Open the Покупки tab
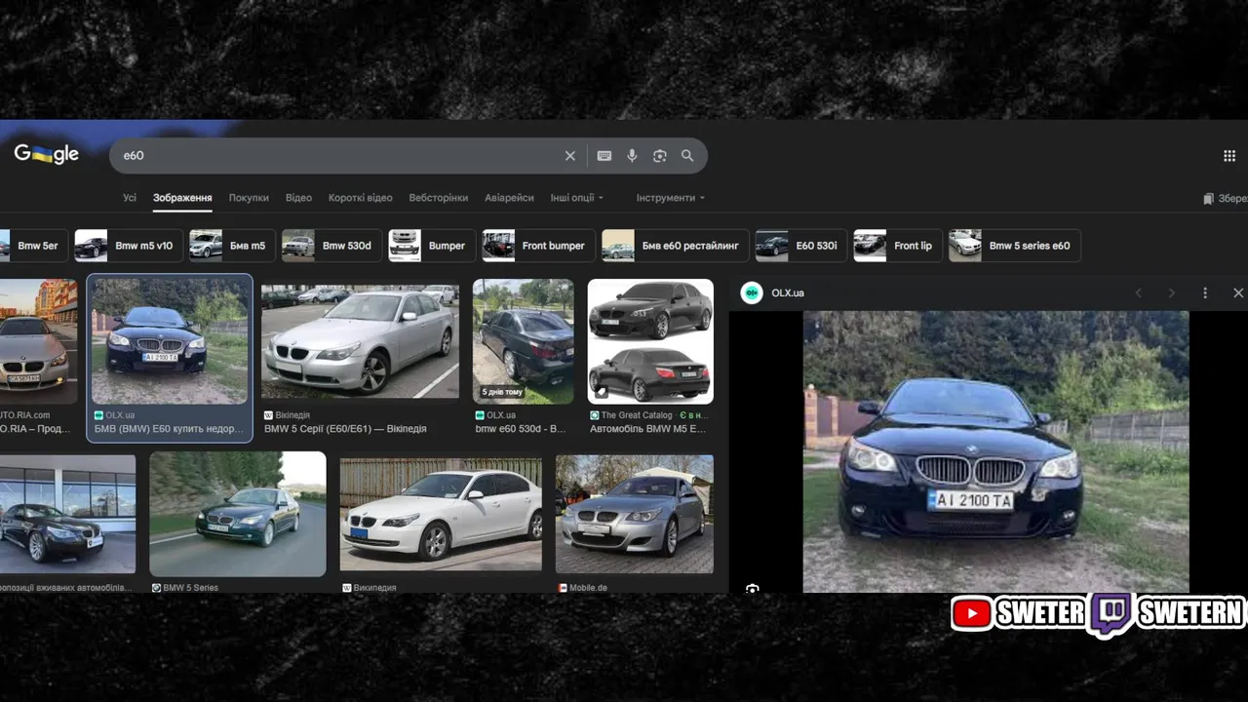The image size is (1248, 702). coord(249,198)
